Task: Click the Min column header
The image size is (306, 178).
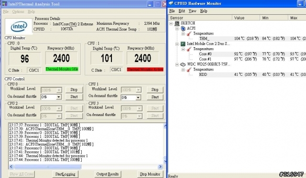Action: (x=274, y=18)
